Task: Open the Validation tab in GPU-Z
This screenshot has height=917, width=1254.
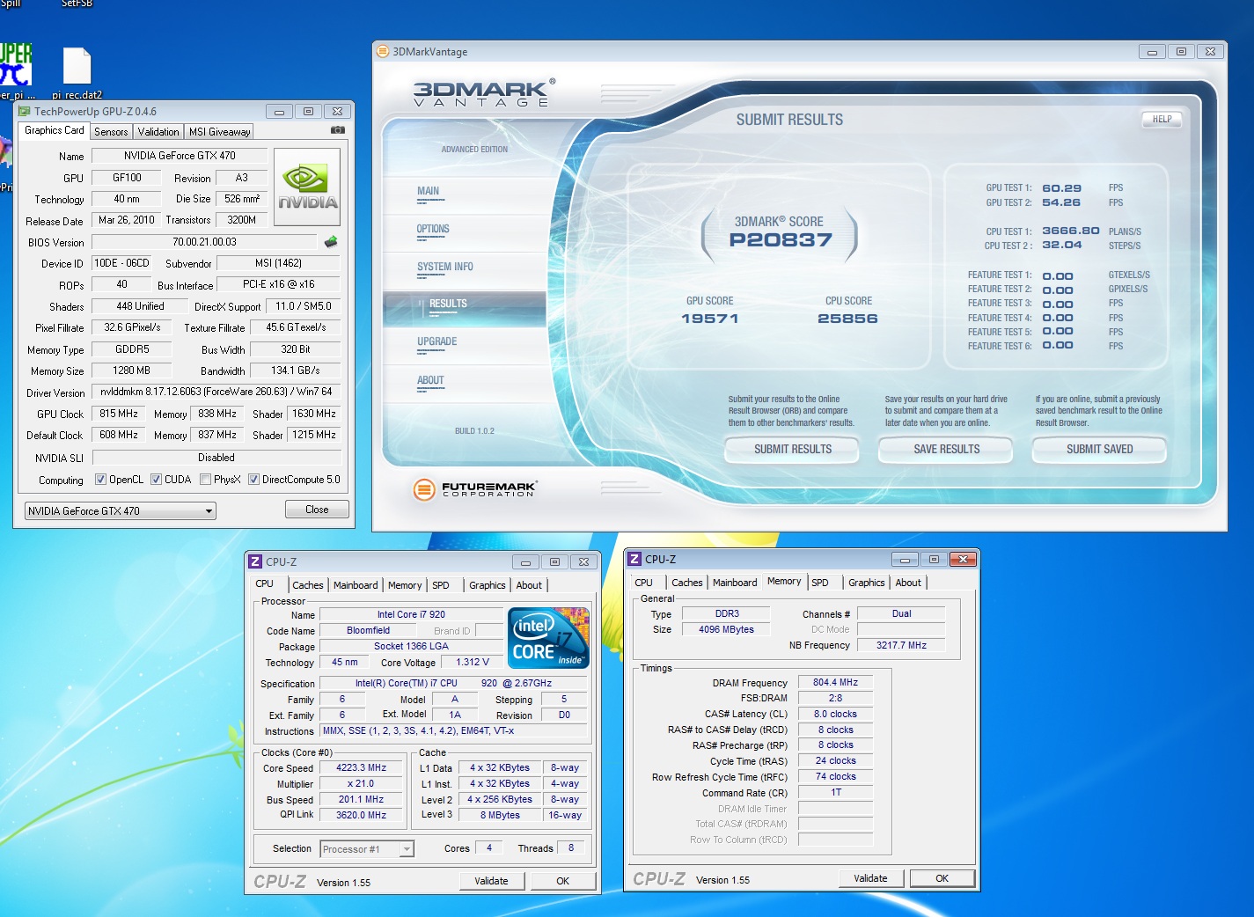Action: pyautogui.click(x=158, y=131)
